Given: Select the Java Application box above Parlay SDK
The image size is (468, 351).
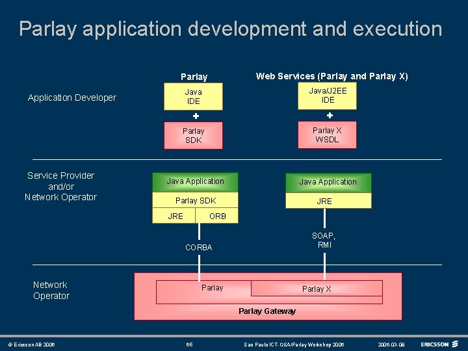Looking at the screenshot, I should click(x=195, y=182).
